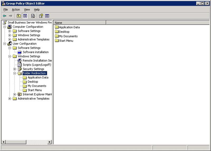Close the Group Policy Object Editor window
This screenshot has width=211, height=151.
click(207, 3)
